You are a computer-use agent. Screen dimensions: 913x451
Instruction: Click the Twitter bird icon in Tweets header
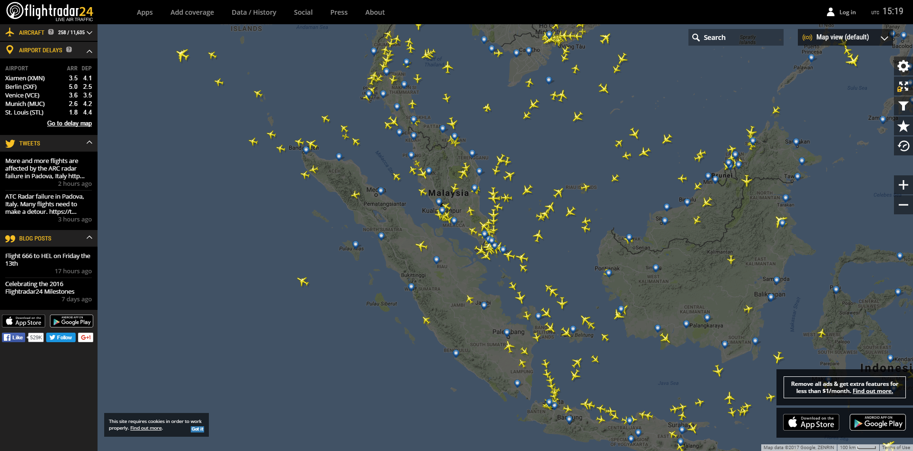click(10, 144)
